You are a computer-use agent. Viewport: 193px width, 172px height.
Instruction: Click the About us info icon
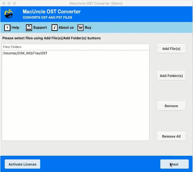[x=55, y=28]
